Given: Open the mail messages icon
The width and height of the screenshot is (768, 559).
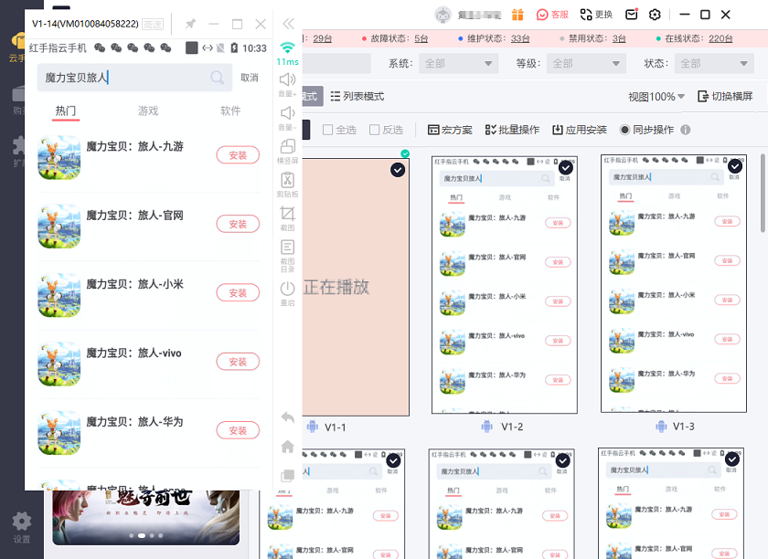Looking at the screenshot, I should click(x=632, y=15).
